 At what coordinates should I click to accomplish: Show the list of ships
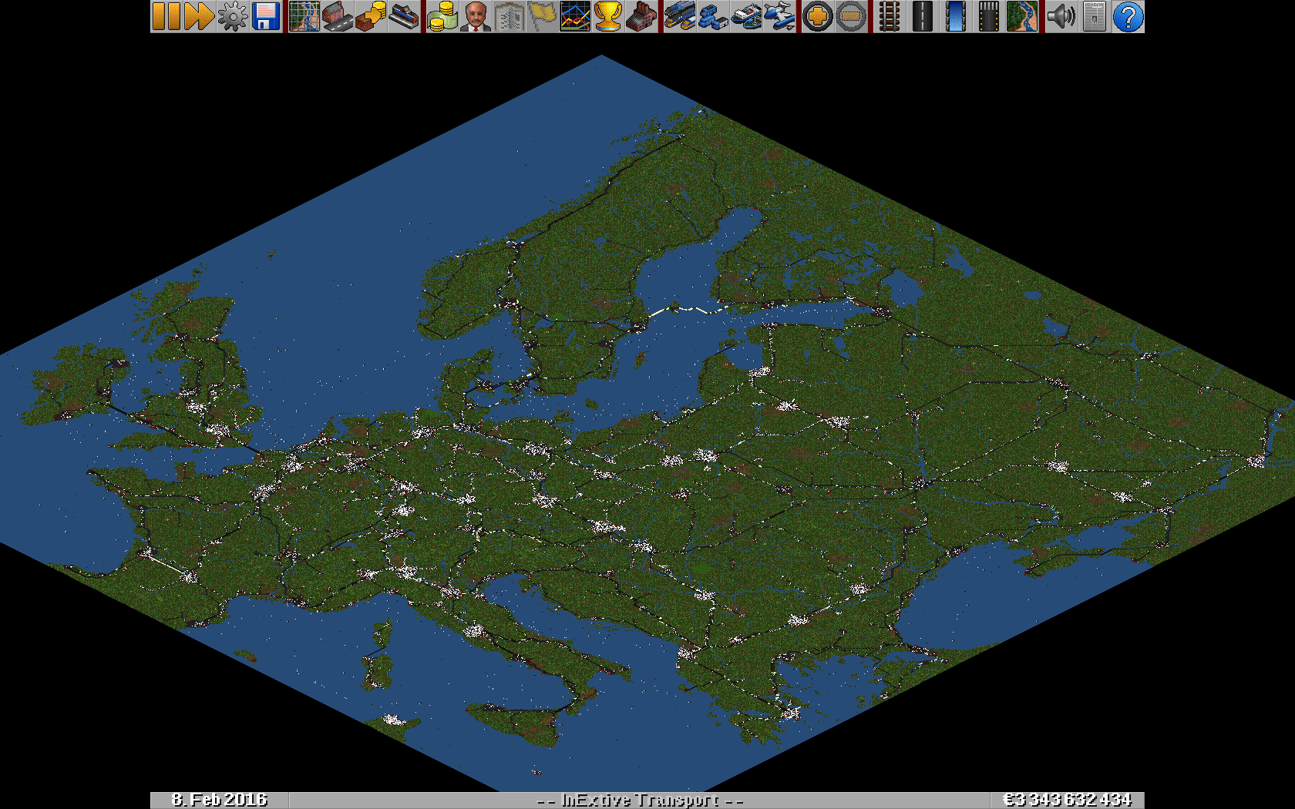tap(746, 16)
